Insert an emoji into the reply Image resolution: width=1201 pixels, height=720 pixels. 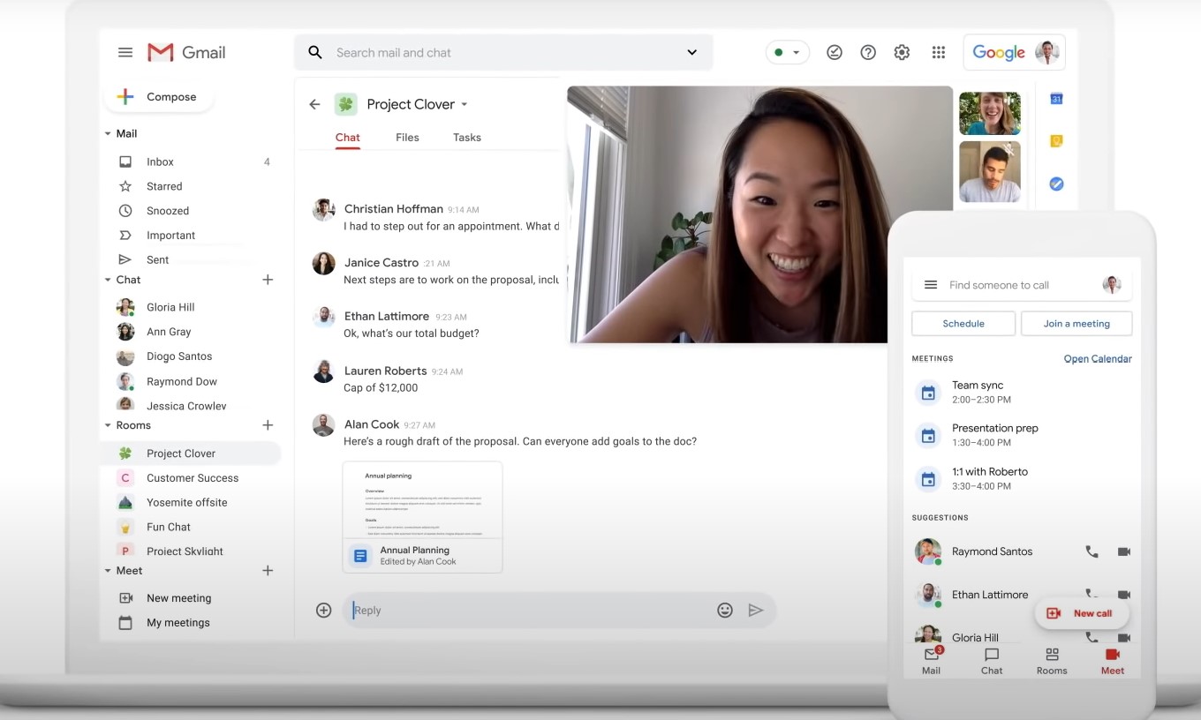tap(725, 610)
